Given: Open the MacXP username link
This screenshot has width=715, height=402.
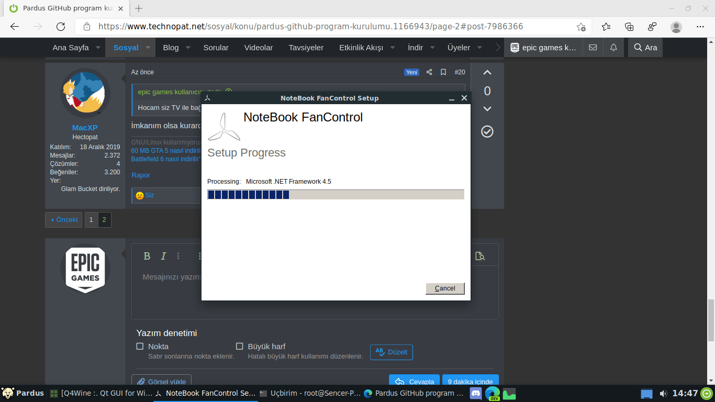Looking at the screenshot, I should point(85,128).
